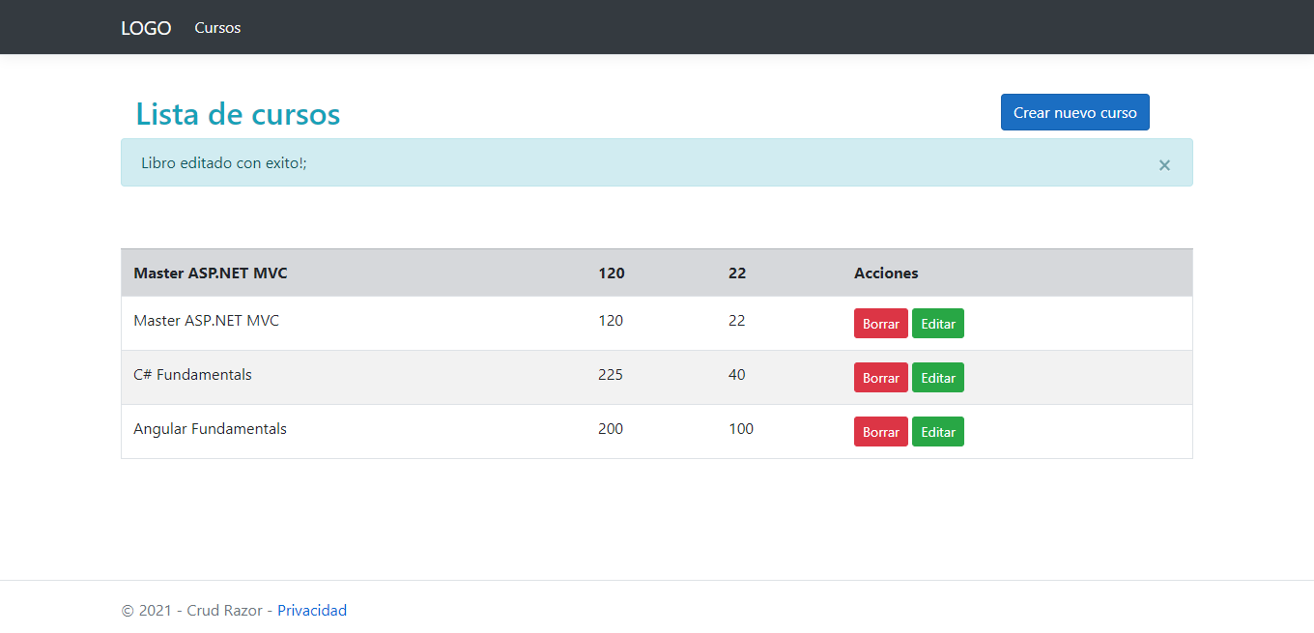Borrar the Angular Fundamentals course
This screenshot has height=633, width=1314.
tap(881, 432)
